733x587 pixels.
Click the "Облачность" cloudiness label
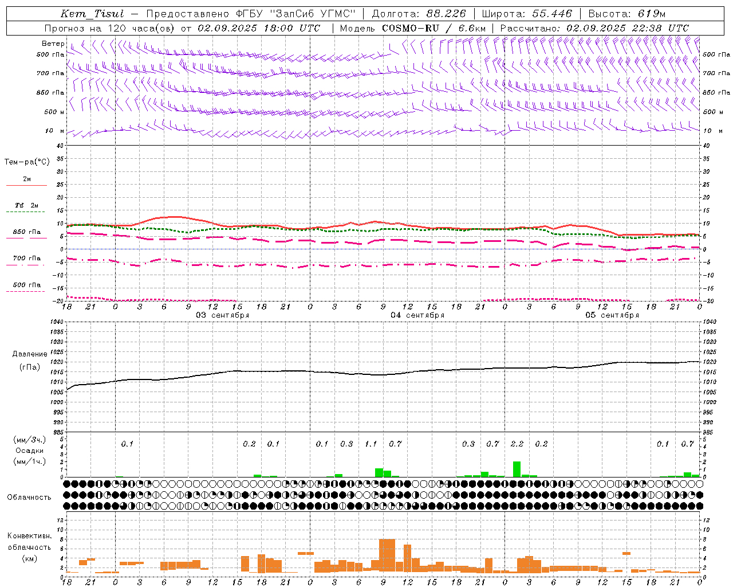coord(29,498)
